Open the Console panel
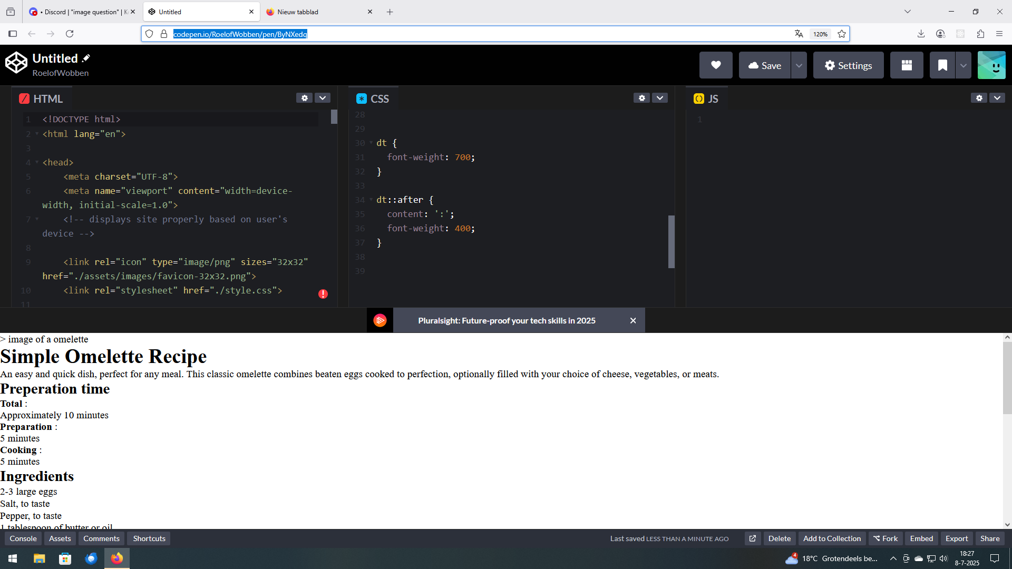Image resolution: width=1012 pixels, height=569 pixels. click(23, 538)
